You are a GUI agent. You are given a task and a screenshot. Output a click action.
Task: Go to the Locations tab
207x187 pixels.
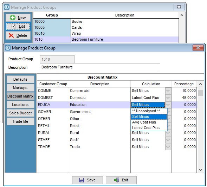(20, 105)
